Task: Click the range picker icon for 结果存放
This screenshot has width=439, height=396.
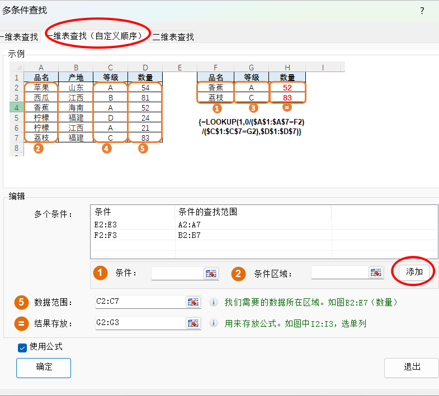Action: [x=193, y=323]
